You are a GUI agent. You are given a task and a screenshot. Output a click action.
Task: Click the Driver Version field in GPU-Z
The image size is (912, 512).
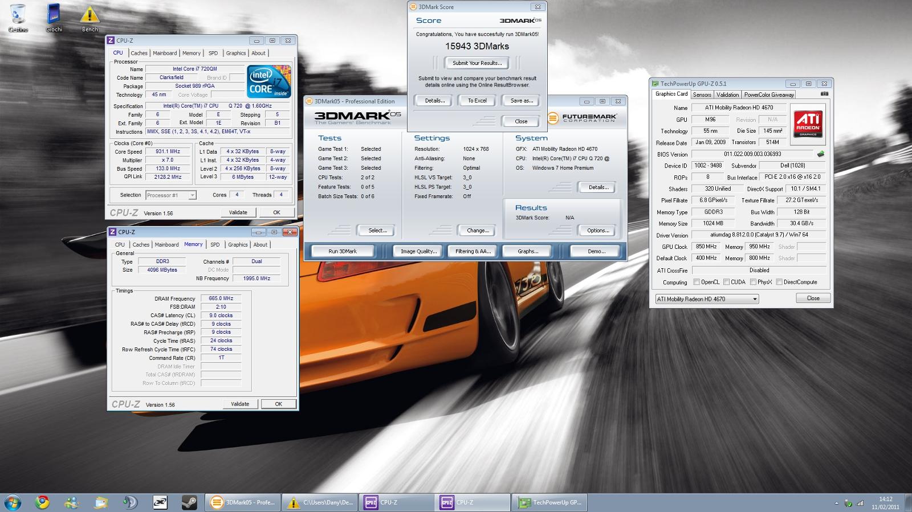pos(759,235)
